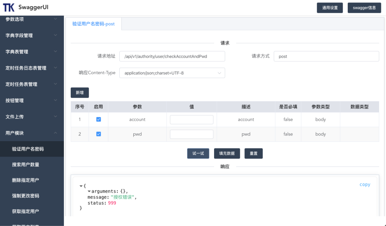386x226 pixels.
Task: Select the 文件上传 menu label
Action: coord(15,117)
